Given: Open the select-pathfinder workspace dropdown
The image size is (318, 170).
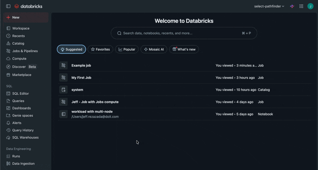Looking at the screenshot, I should click(x=269, y=6).
